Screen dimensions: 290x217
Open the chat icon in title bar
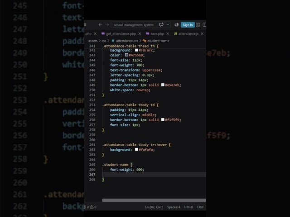tap(161, 25)
